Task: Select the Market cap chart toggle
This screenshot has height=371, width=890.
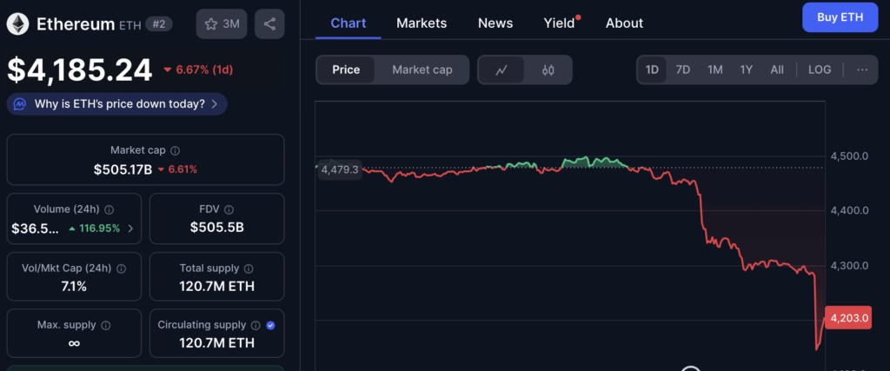Action: [x=422, y=70]
